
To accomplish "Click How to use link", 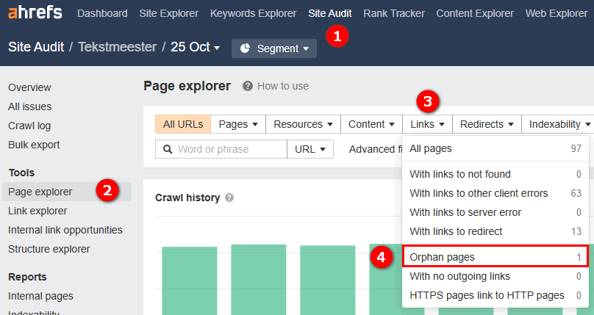I will point(283,86).
